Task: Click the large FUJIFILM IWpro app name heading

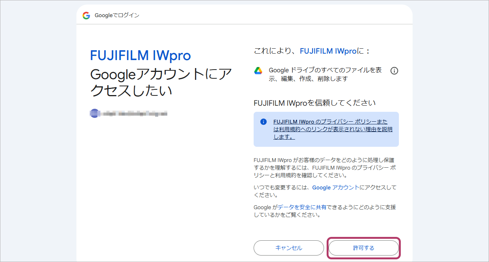Action: [x=140, y=56]
